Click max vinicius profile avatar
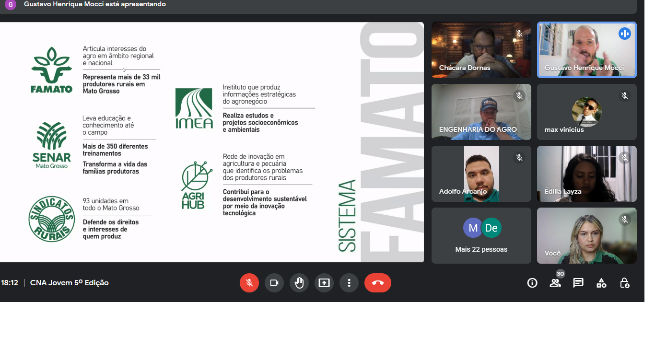The height and width of the screenshot is (349, 655). pyautogui.click(x=586, y=112)
